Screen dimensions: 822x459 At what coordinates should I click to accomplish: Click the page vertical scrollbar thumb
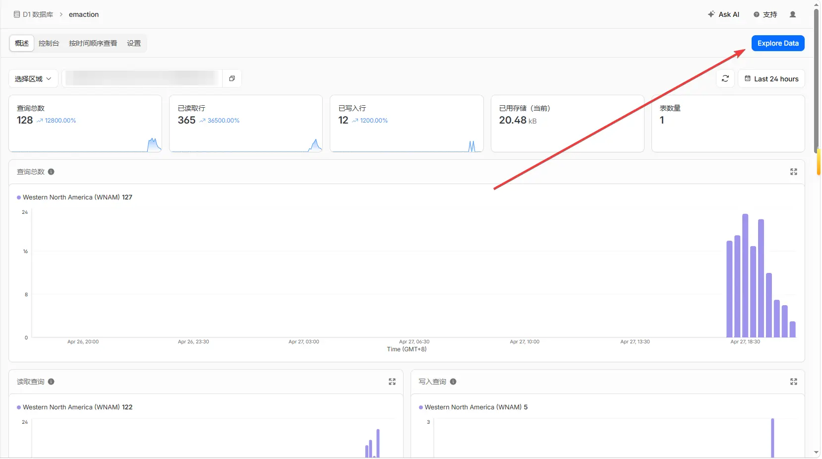point(816,79)
